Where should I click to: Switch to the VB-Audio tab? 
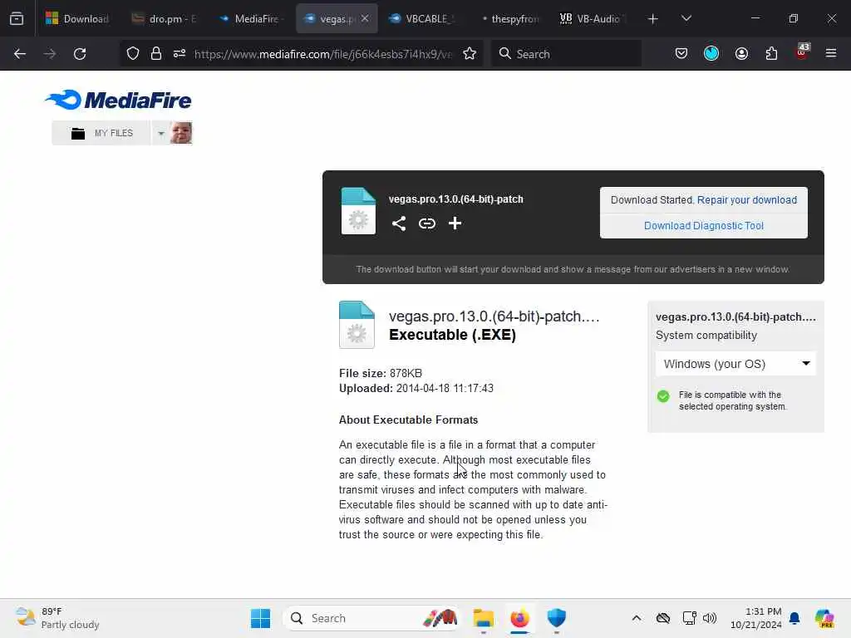[592, 18]
